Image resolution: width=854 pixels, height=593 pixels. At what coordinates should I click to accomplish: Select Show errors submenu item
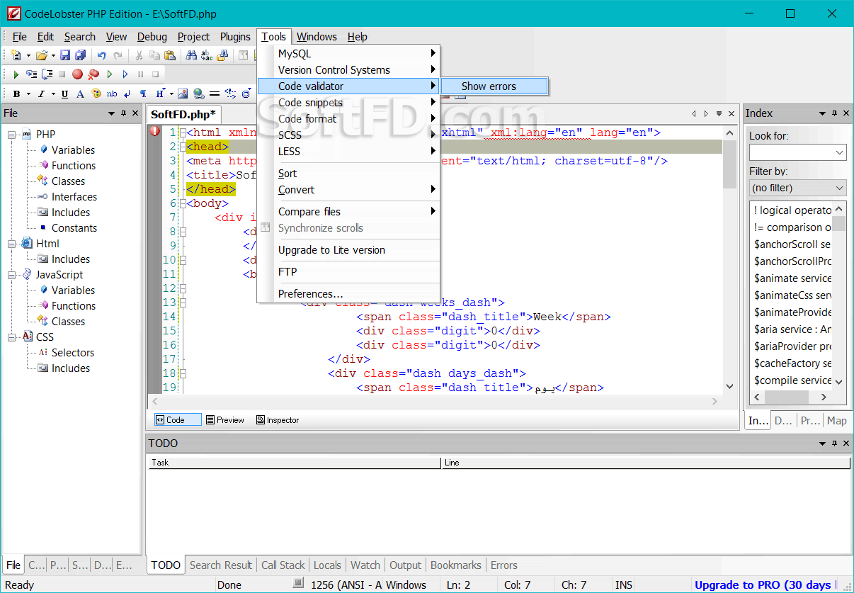pyautogui.click(x=494, y=86)
